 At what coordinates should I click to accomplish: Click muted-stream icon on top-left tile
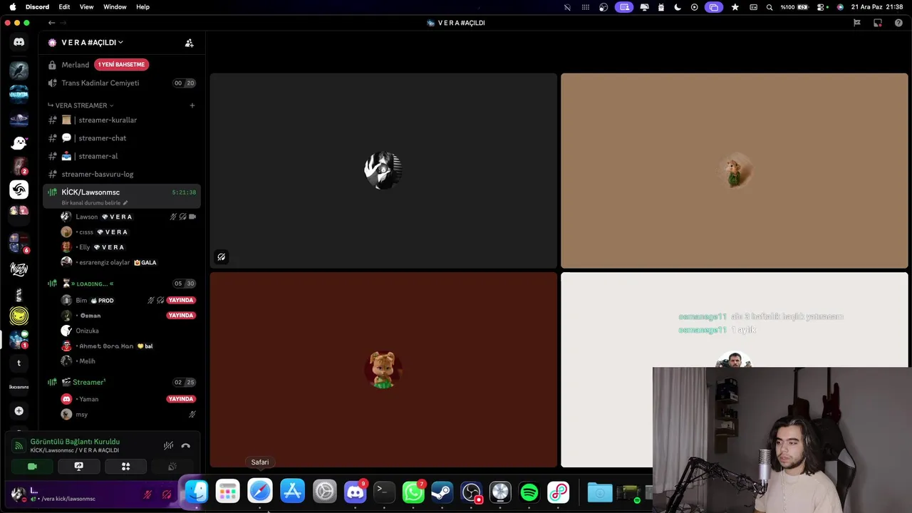point(222,257)
